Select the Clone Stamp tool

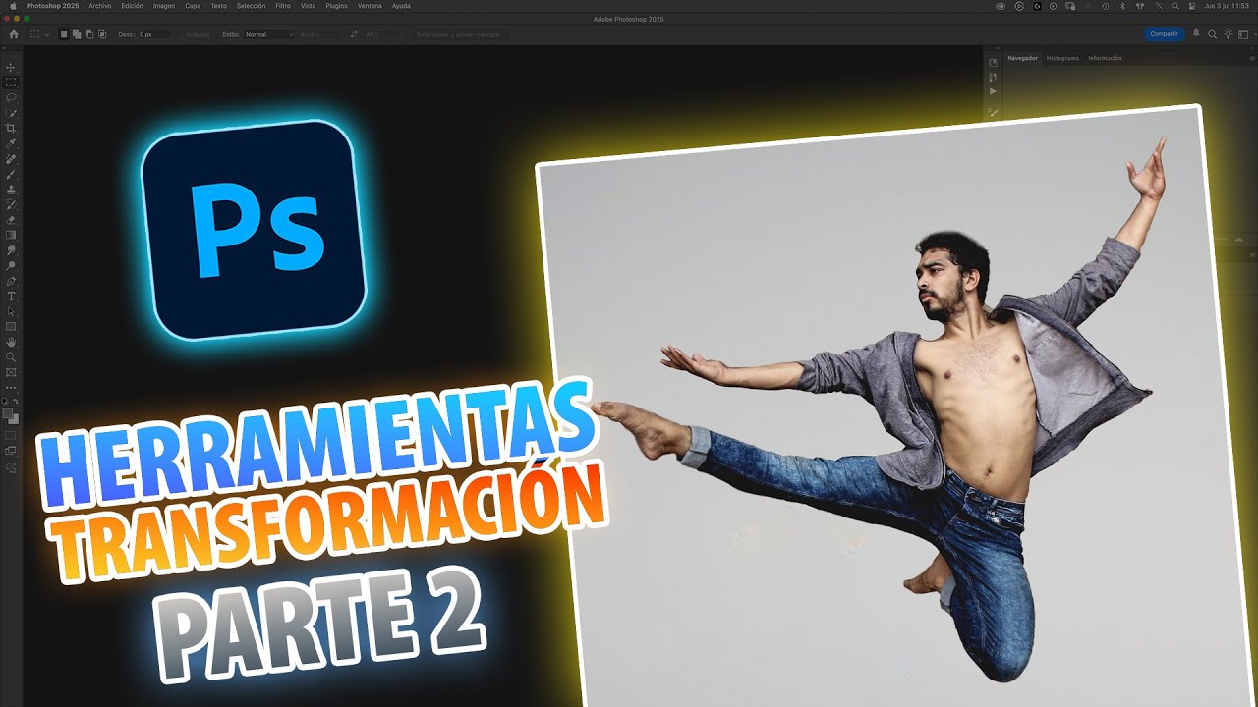pyautogui.click(x=12, y=189)
